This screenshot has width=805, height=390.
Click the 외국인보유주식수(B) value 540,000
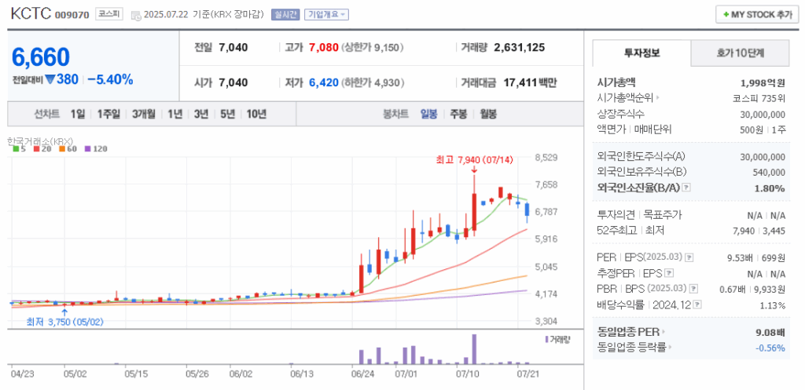(770, 173)
